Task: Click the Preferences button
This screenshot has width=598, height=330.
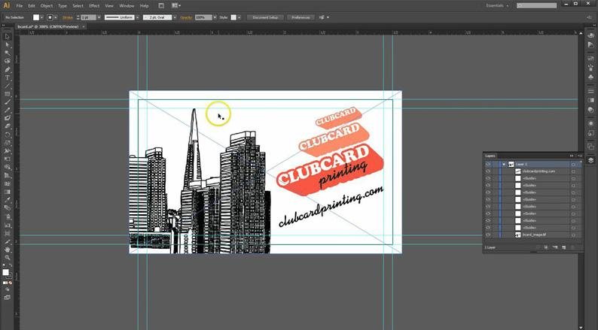Action: tap(301, 17)
